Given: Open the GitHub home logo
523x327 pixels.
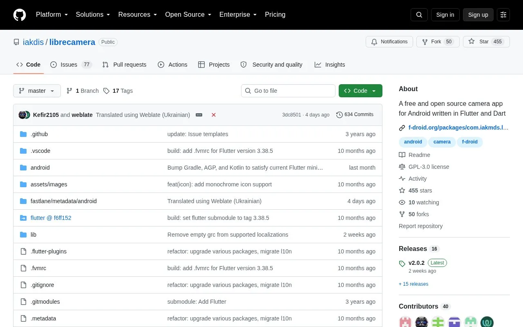Looking at the screenshot, I should pos(20,15).
